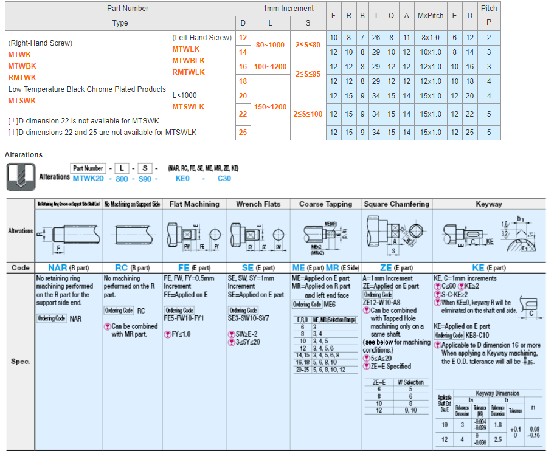Click the Keyway Dimension table title
This screenshot has width=557, height=451.
click(497, 393)
